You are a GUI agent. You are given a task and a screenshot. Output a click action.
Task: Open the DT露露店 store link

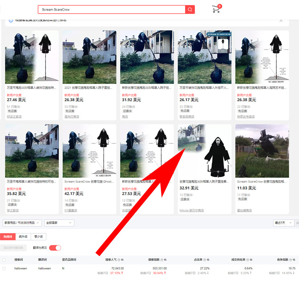[71, 211]
